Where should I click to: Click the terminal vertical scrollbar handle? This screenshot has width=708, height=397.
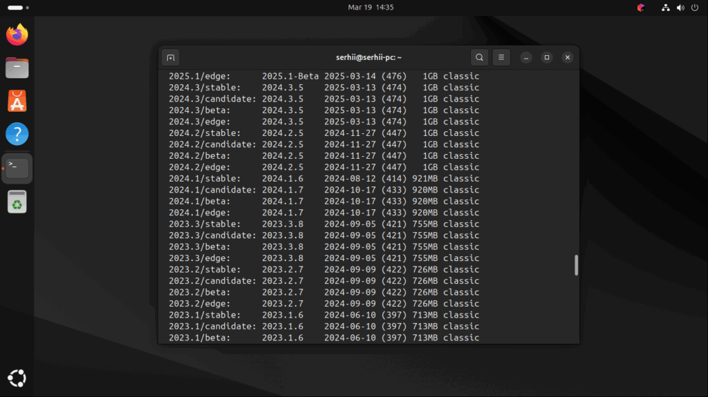click(x=576, y=265)
